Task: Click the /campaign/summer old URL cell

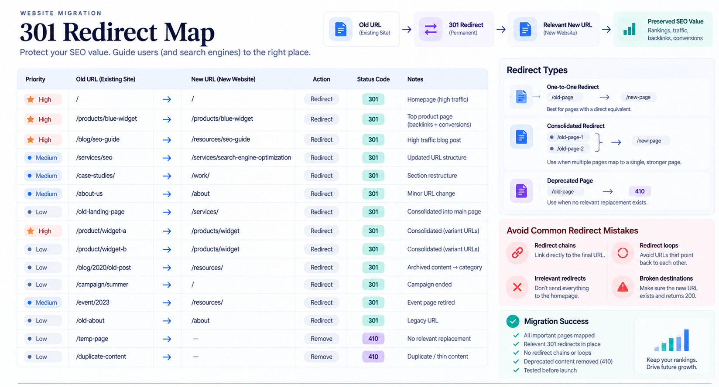Action: point(102,285)
